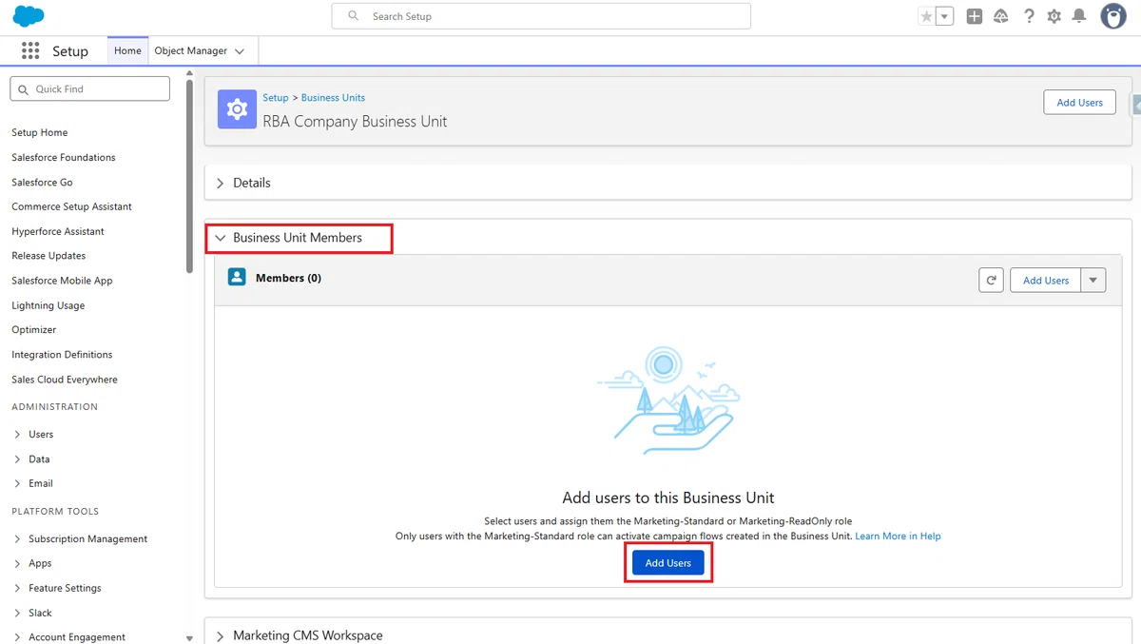Click the Salesforce cloud logo

tap(29, 16)
